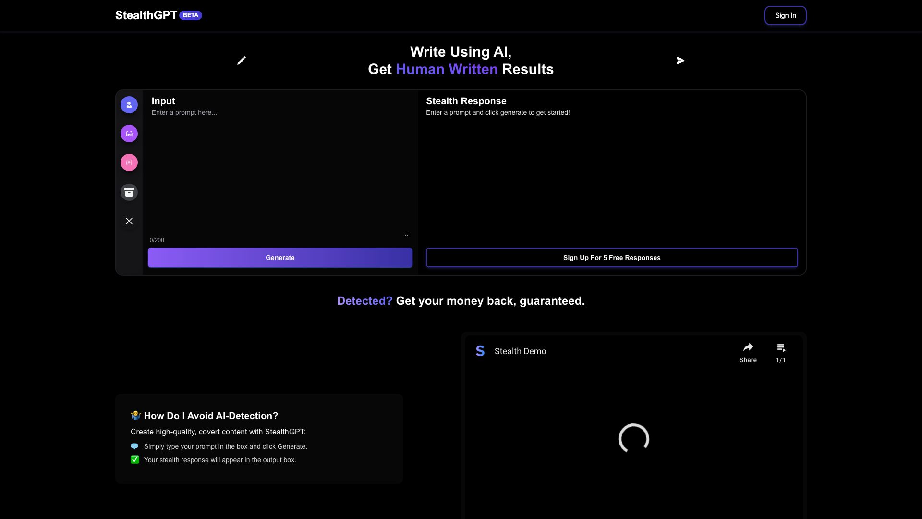
Task: Click the Stealth Response heading
Action: (466, 101)
